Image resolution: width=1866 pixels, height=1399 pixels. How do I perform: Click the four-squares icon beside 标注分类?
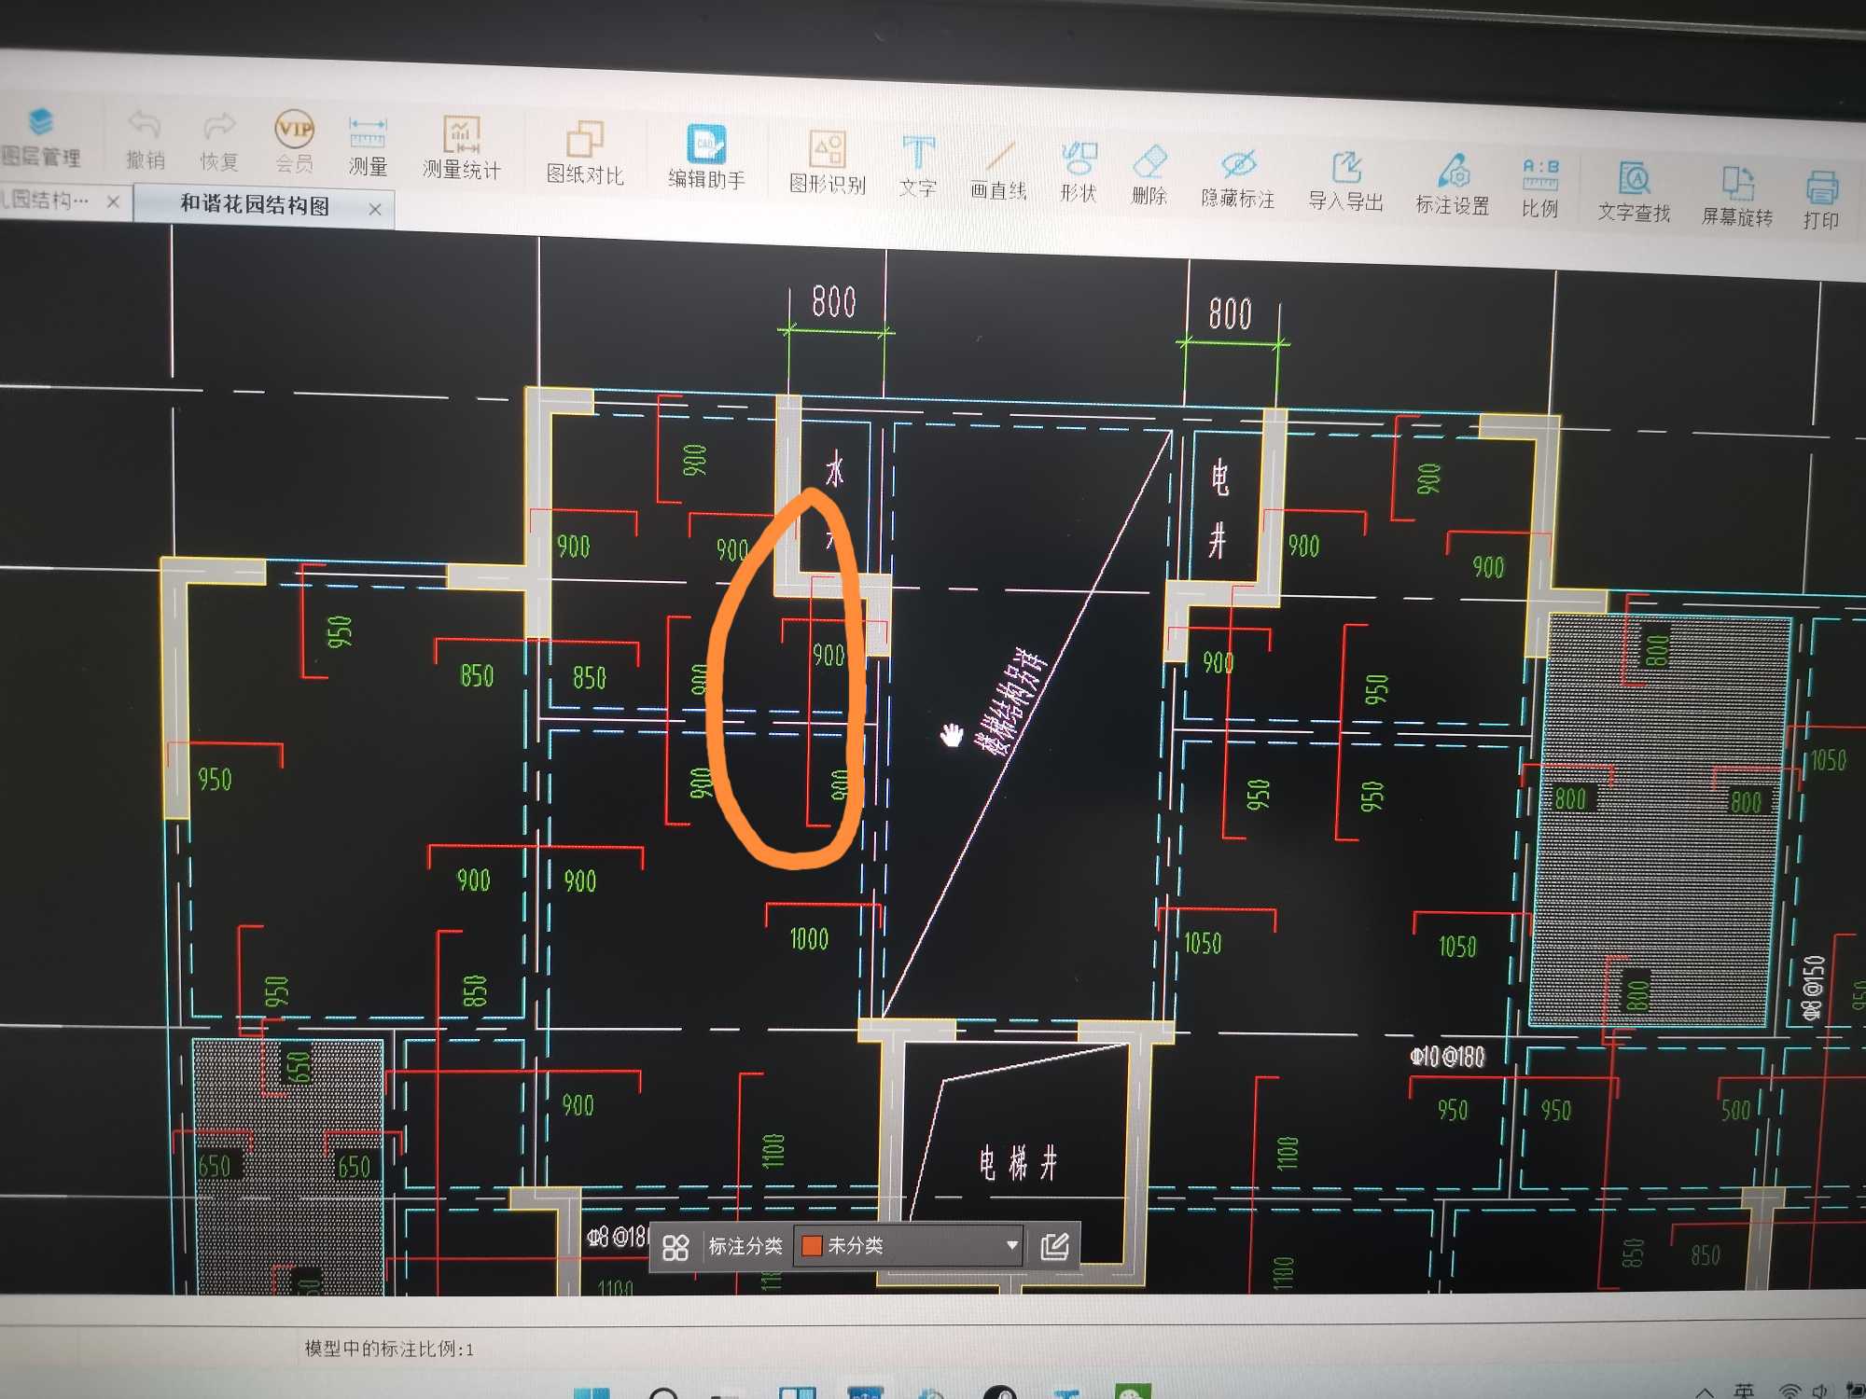point(675,1247)
